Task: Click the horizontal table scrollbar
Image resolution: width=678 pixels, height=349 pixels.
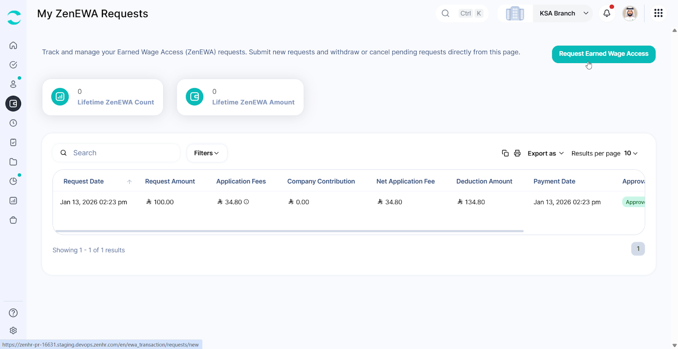Action: [289, 231]
